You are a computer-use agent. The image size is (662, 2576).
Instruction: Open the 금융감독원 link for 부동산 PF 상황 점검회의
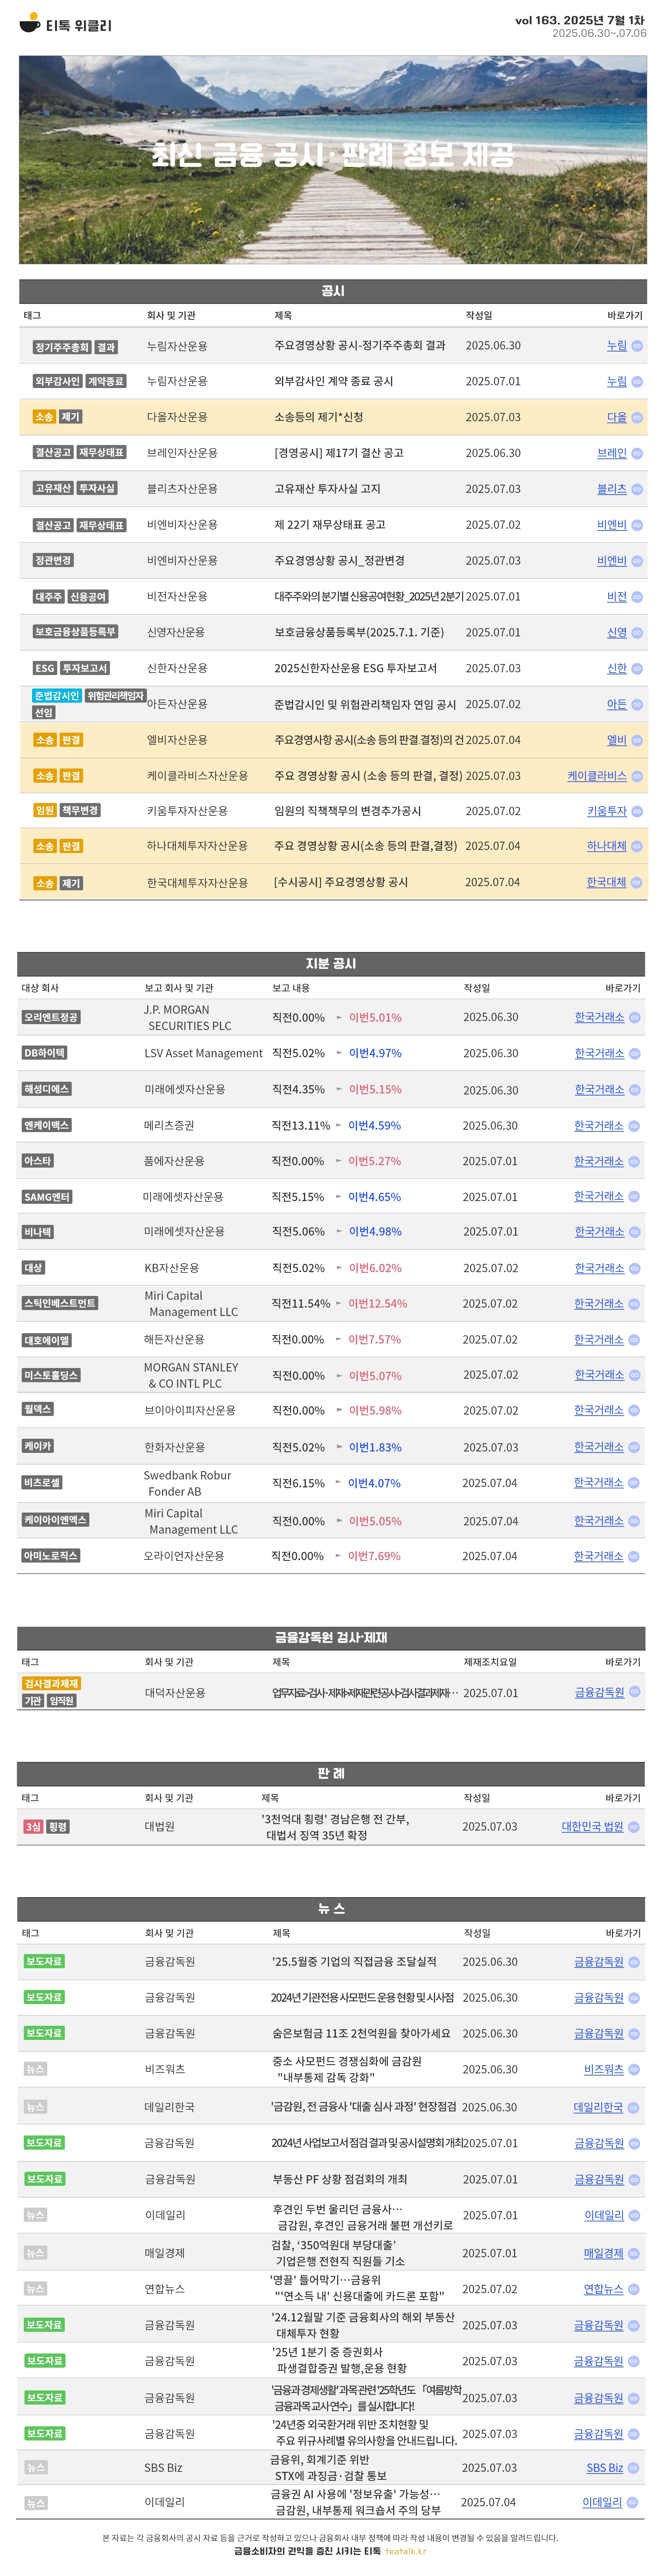coord(599,2180)
